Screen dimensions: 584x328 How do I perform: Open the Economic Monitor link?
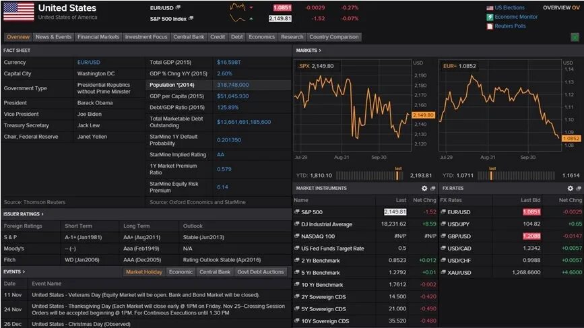click(x=516, y=17)
